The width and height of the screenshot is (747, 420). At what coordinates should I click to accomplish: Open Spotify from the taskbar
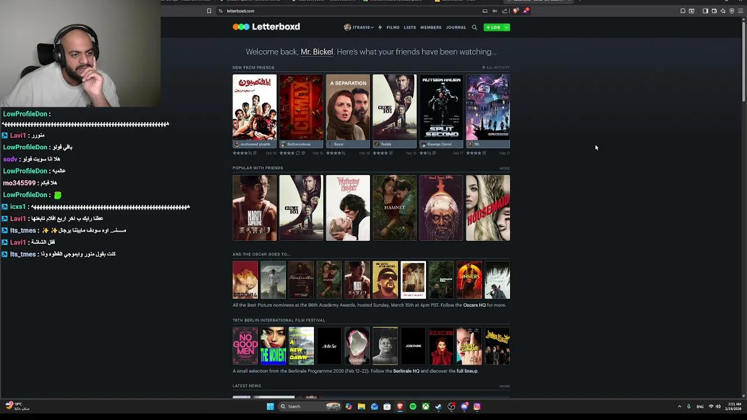[413, 407]
